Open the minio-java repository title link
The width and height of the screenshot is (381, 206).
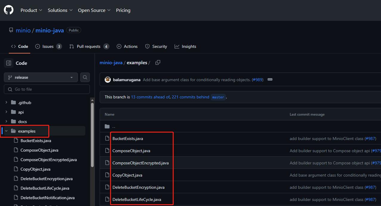(50, 30)
